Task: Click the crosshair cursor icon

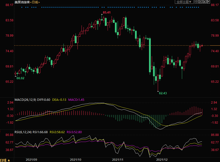Action: pyautogui.click(x=196, y=2)
